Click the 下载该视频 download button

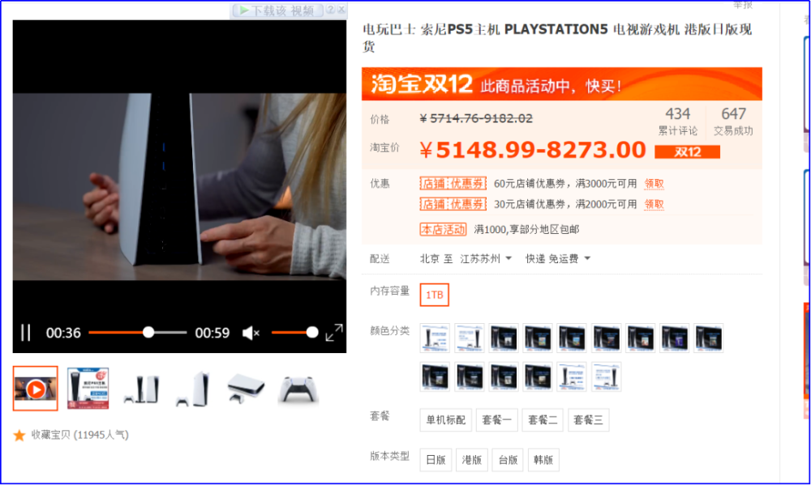click(x=277, y=11)
